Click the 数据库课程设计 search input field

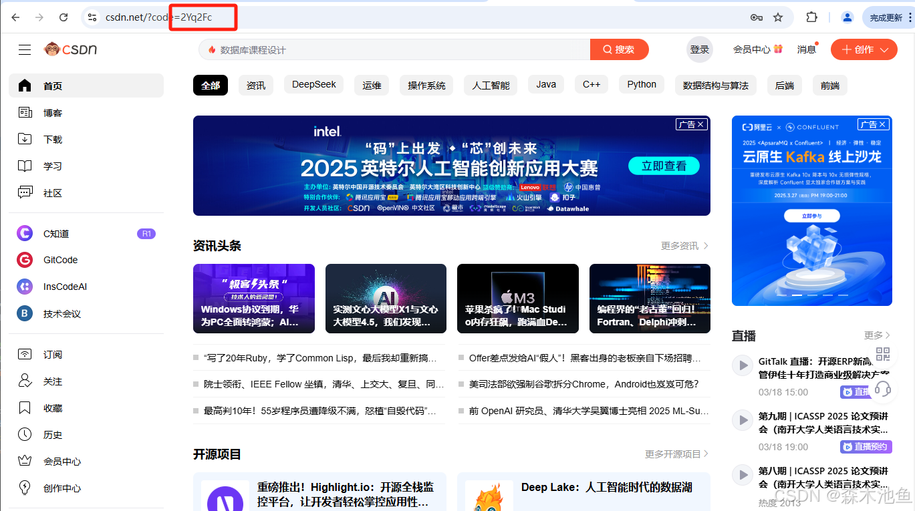(394, 49)
